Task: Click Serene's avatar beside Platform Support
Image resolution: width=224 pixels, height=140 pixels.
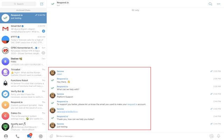Action: (x=52, y=96)
